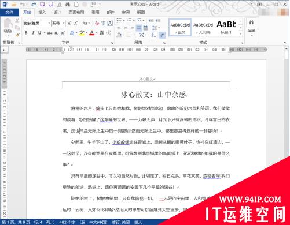Select the Format Painter brush
Image resolution: width=290 pixels, height=225 pixels.
17,35
